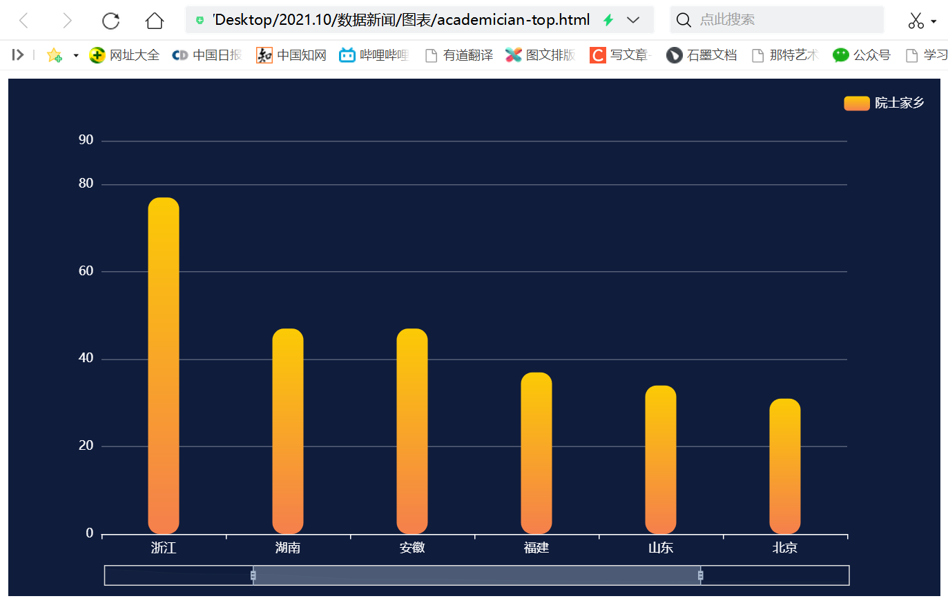Go back to the previous page
The width and height of the screenshot is (948, 603).
click(x=24, y=21)
